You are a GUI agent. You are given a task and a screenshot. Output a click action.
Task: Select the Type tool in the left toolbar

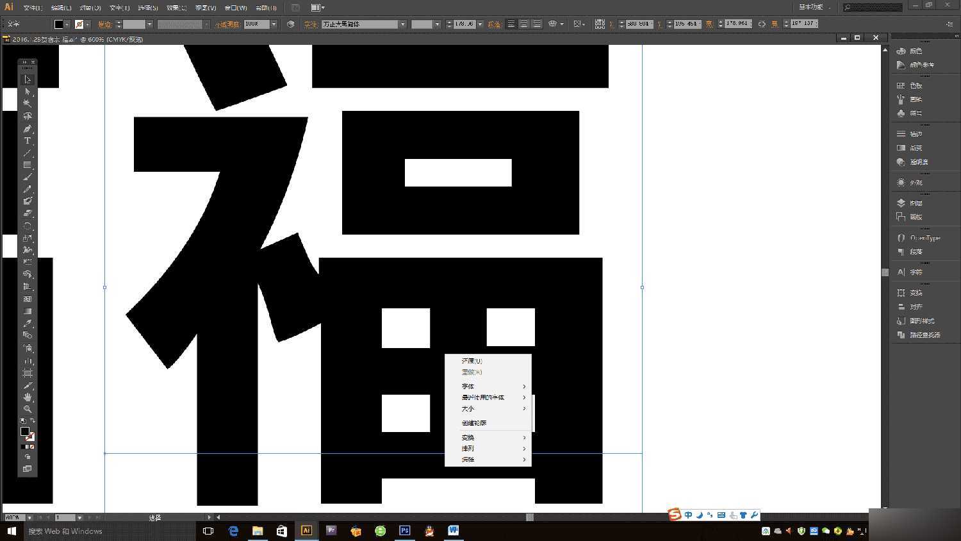pyautogui.click(x=27, y=140)
